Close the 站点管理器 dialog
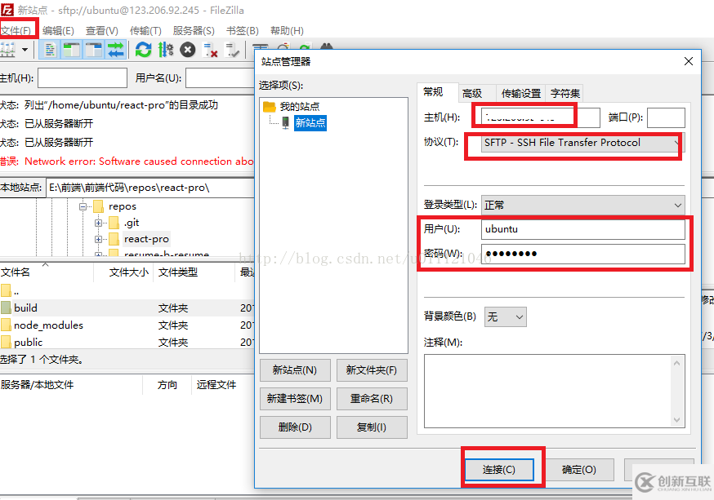The height and width of the screenshot is (500, 714). point(689,61)
